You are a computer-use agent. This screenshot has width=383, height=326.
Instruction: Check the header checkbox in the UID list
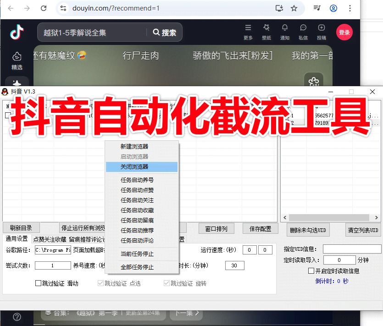point(8,116)
